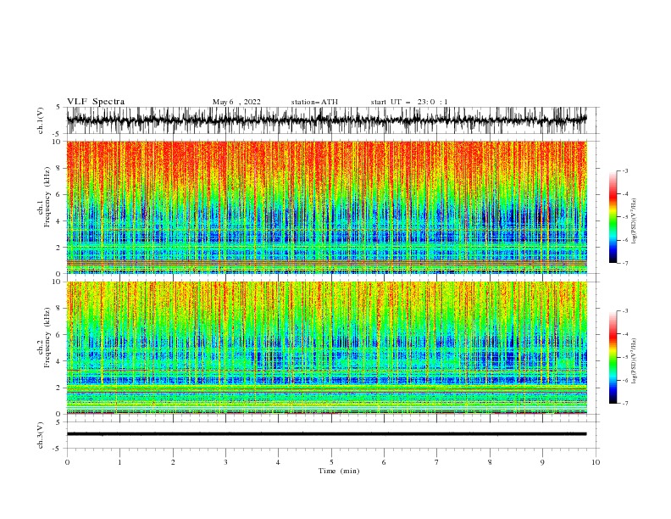Click the 'station=ATH' label

[314, 102]
